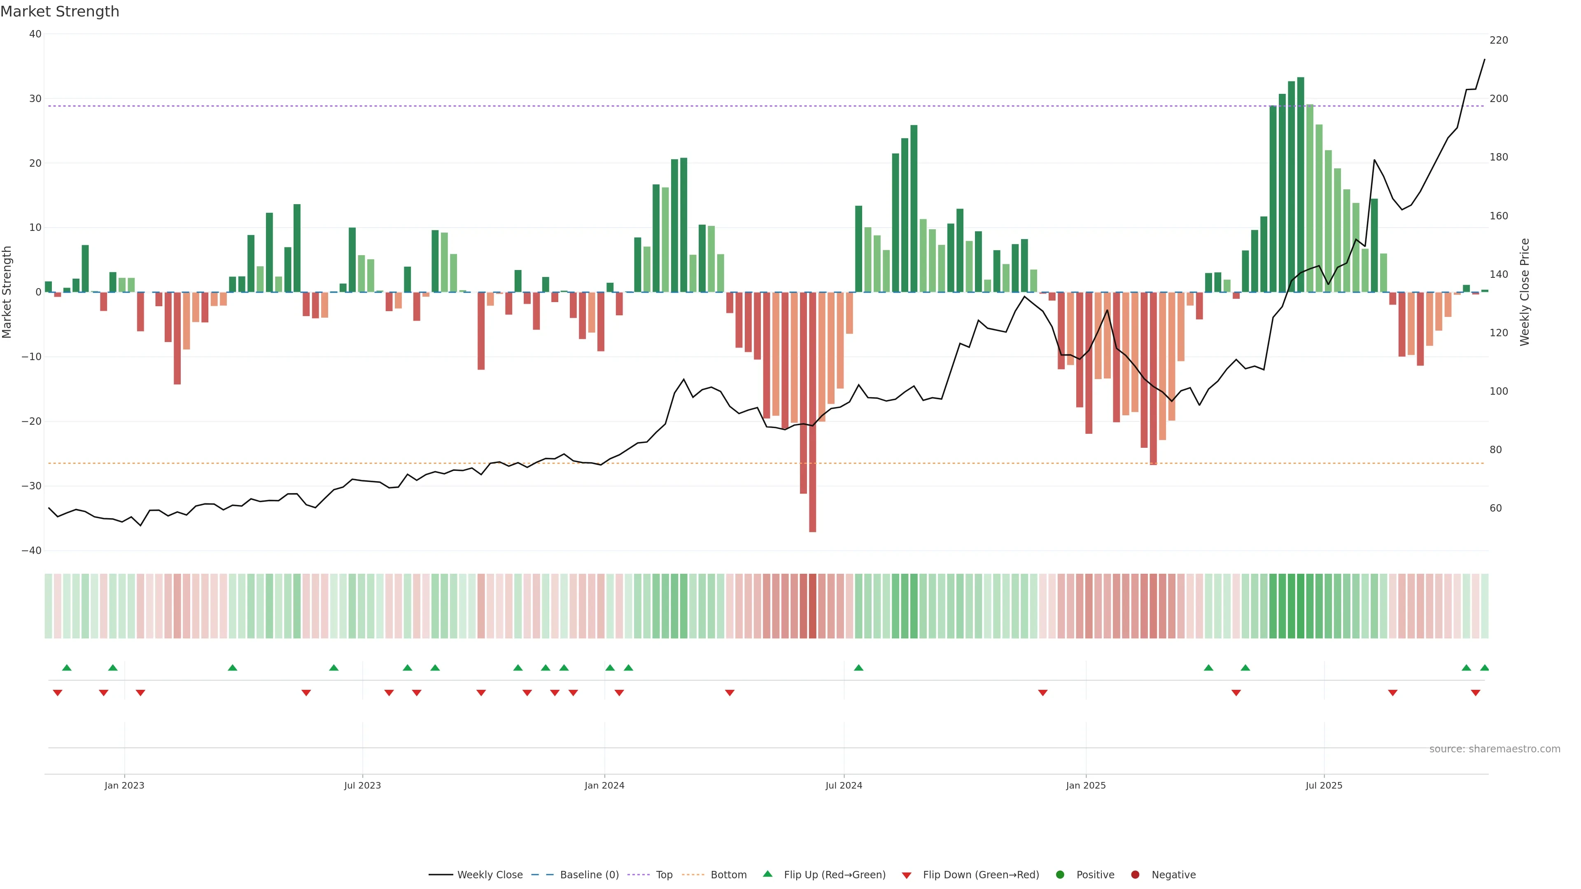The width and height of the screenshot is (1581, 889).
Task: Click the Flip Down red triangle legend icon
Action: point(907,875)
